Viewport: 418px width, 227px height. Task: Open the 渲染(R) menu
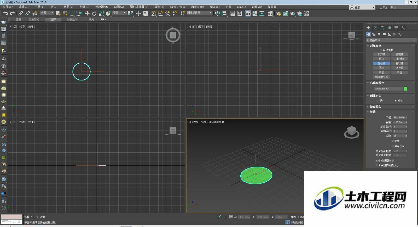(159, 7)
